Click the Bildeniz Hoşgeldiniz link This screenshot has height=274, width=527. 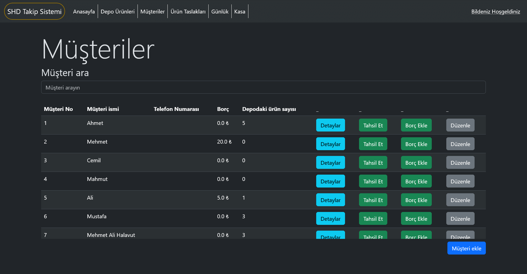(x=495, y=12)
